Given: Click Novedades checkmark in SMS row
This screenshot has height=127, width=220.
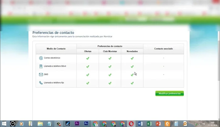Looking at the screenshot, I should pyautogui.click(x=132, y=75).
